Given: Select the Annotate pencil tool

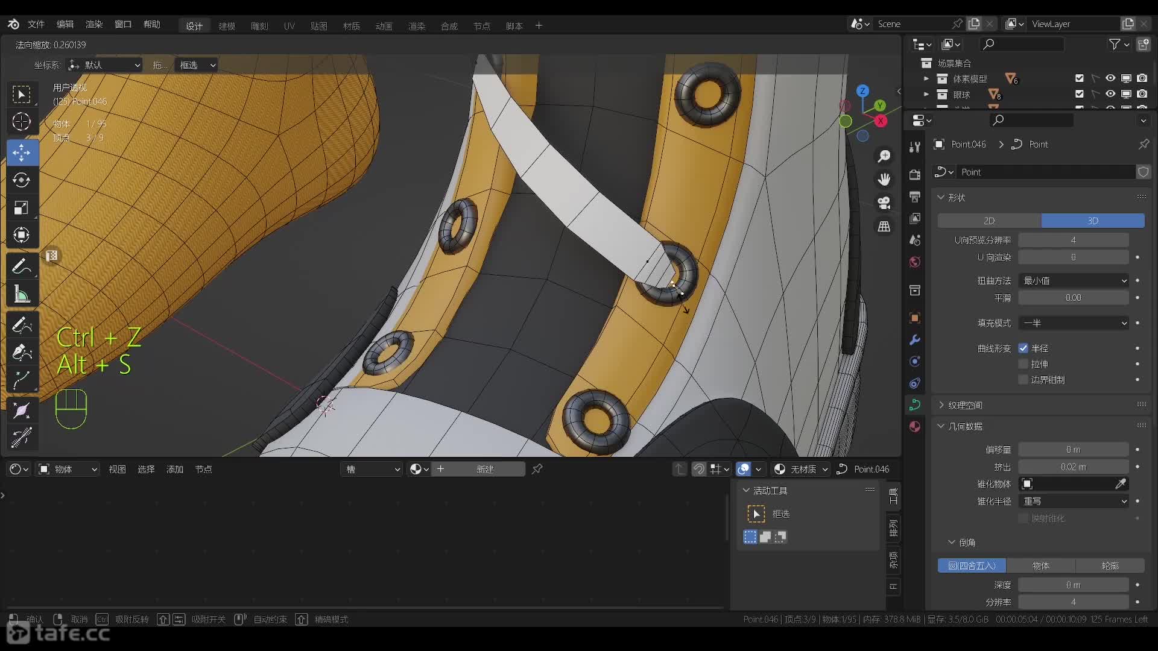Looking at the screenshot, I should point(22,266).
